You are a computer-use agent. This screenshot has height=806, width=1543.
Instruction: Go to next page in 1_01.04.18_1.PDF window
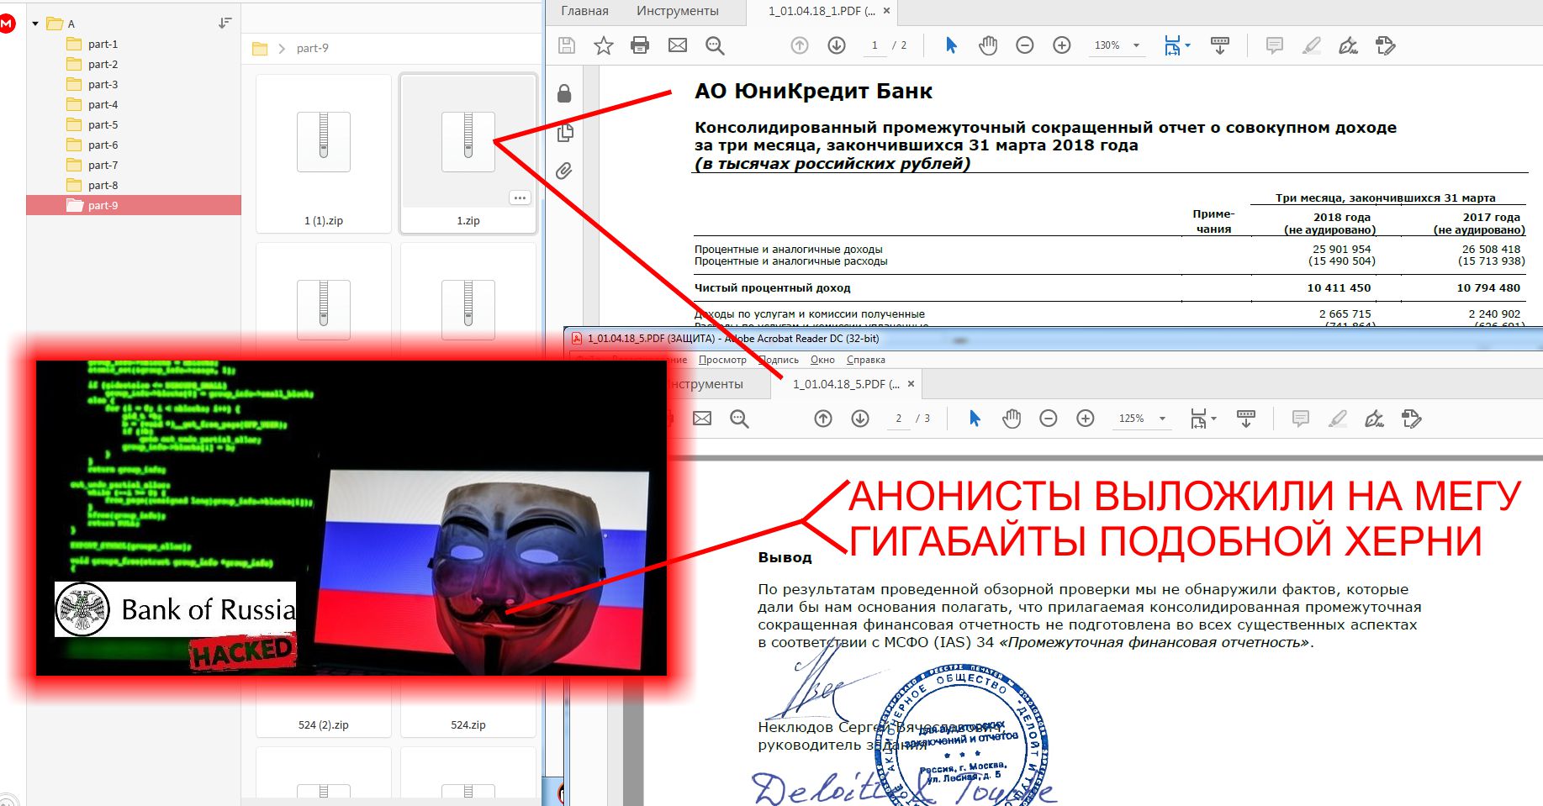pyautogui.click(x=837, y=45)
